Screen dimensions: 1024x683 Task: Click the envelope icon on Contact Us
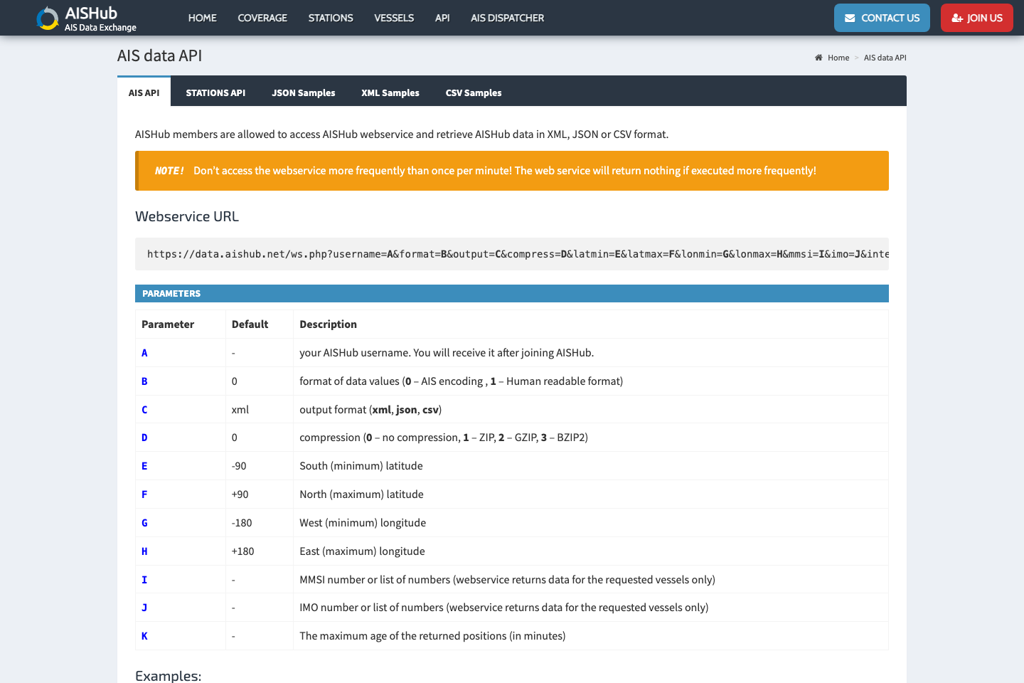850,17
